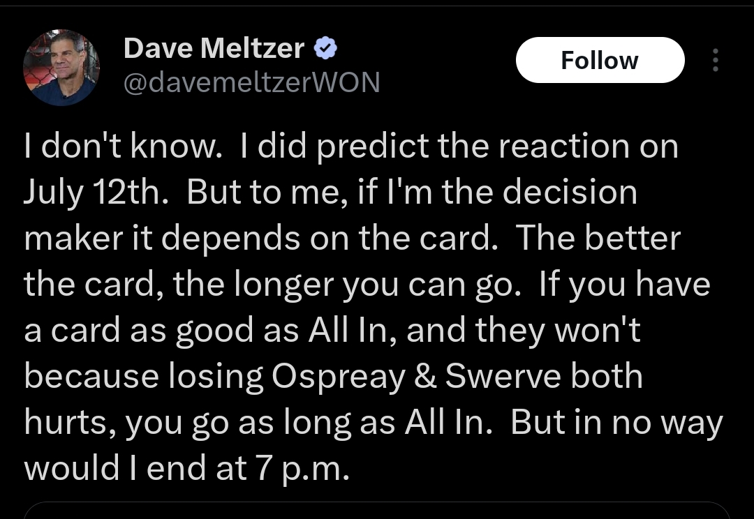
Task: Click the word "decision" in the tweet
Action: pyautogui.click(x=570, y=193)
